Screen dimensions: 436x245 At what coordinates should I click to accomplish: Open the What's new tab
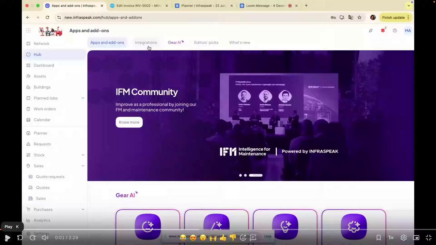(239, 43)
